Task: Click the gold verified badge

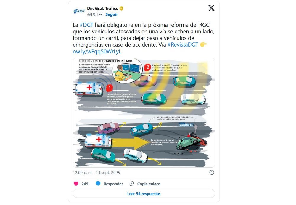Action: [x=121, y=9]
